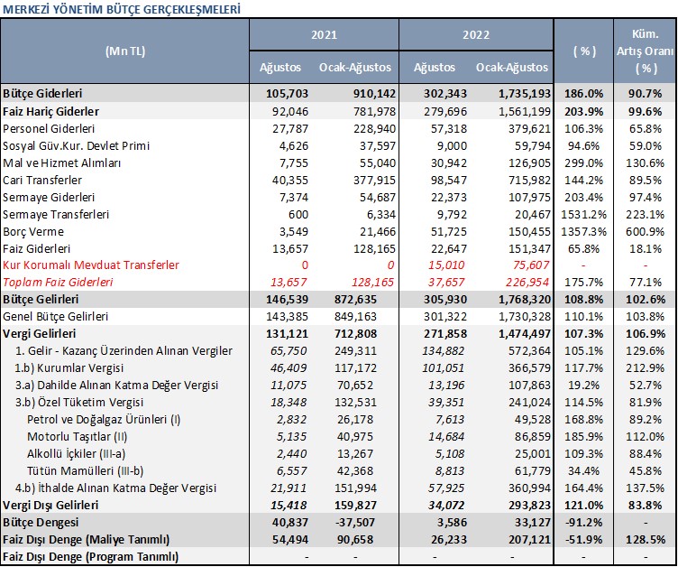Viewport: 678px width, 567px height.
Task: Select '1. Gelir - Kazanç Üzerinden Alınan Vergiler'
Action: click(x=124, y=351)
